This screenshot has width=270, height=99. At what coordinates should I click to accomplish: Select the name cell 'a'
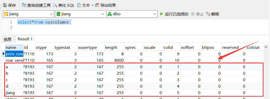tap(14, 67)
